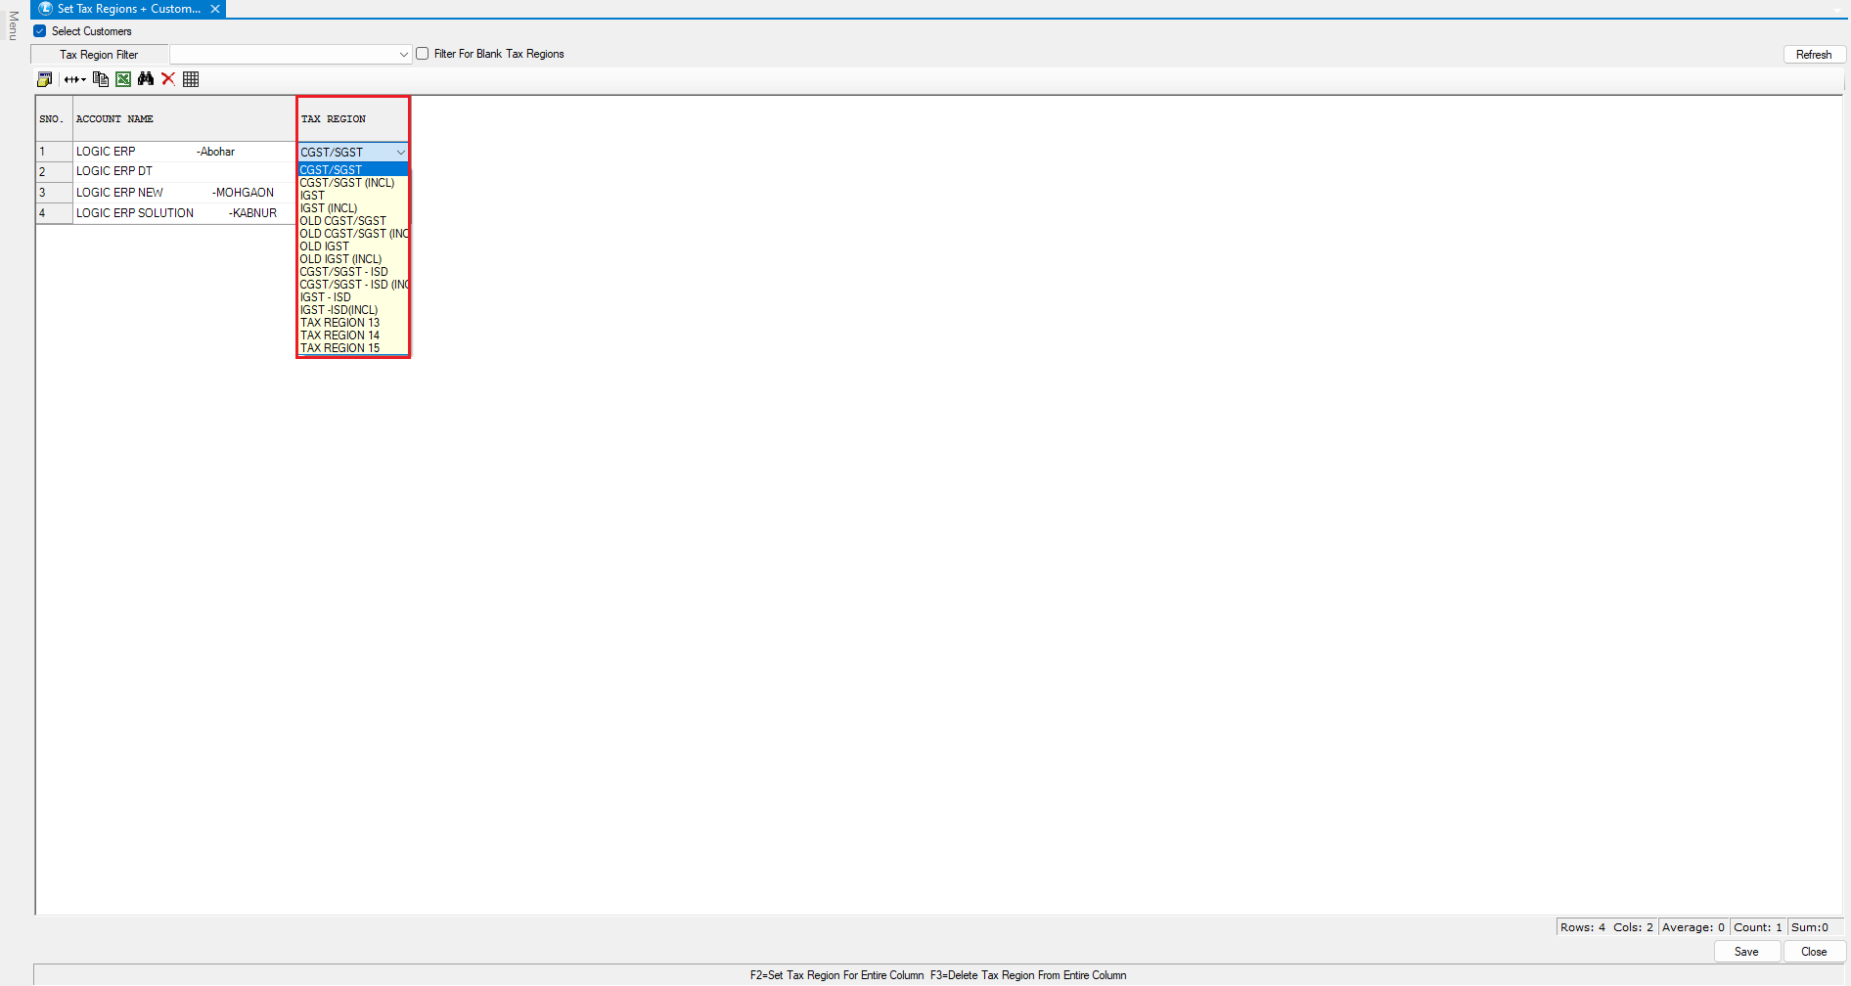Select the LOGIC ERP NEW account row
1851x986 pixels.
pyautogui.click(x=120, y=193)
